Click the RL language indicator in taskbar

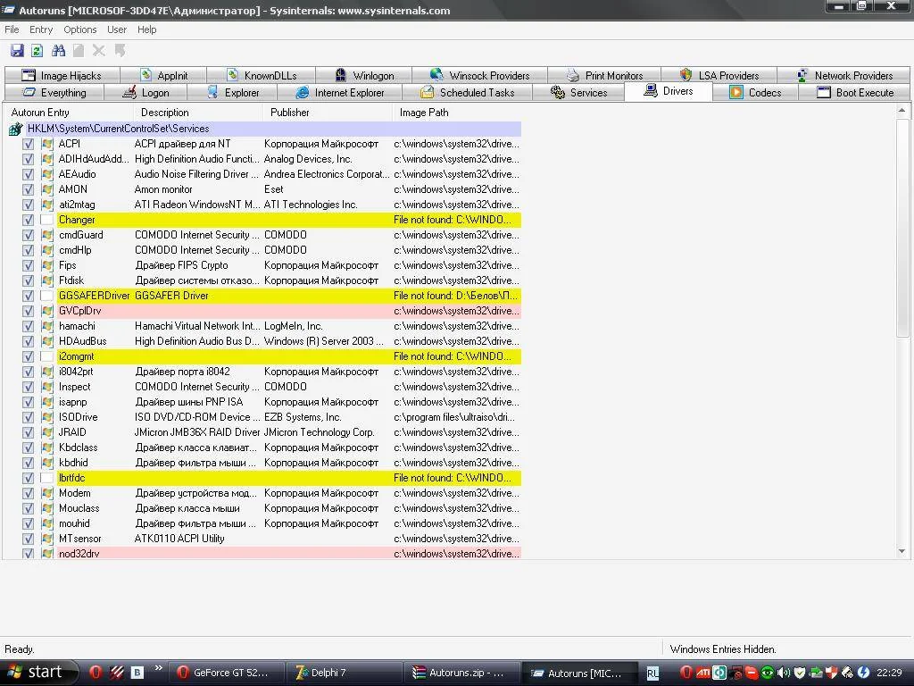coord(652,673)
